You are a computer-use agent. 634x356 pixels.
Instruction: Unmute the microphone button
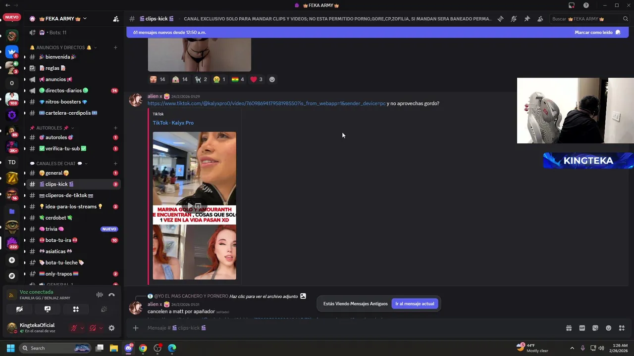point(74,328)
